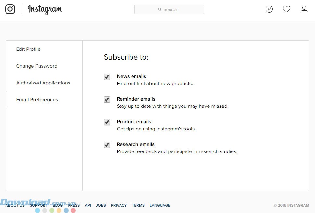Go to the profile person icon
The width and height of the screenshot is (315, 213).
pos(304,9)
